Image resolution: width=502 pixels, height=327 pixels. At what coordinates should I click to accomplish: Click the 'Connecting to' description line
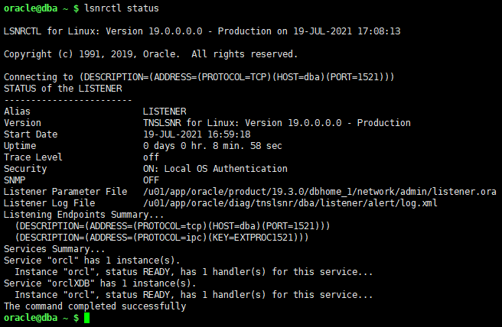pos(199,77)
